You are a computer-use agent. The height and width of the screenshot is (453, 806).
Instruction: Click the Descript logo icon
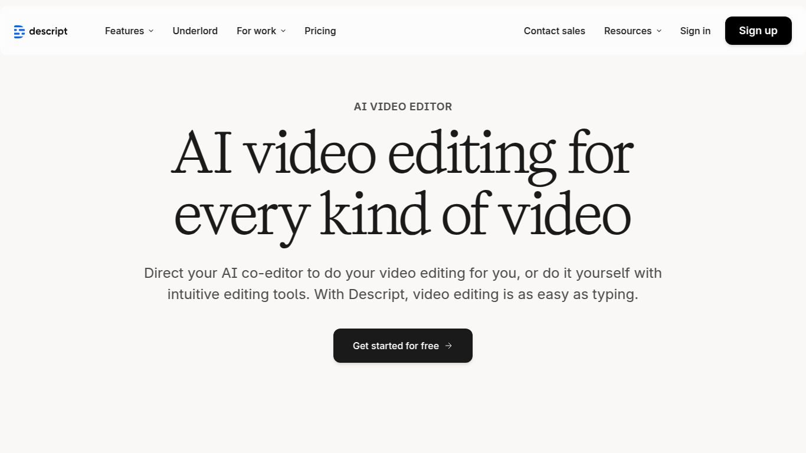(x=18, y=31)
